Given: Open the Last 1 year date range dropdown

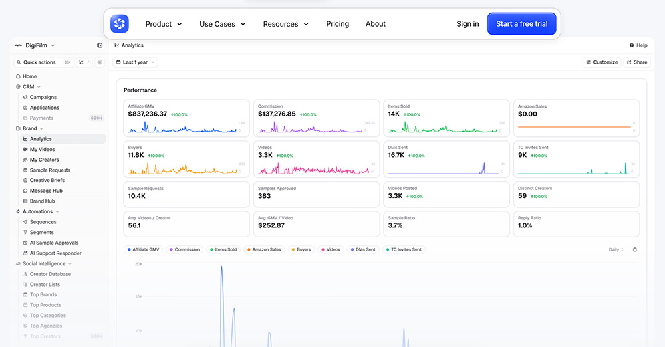Looking at the screenshot, I should click(135, 62).
